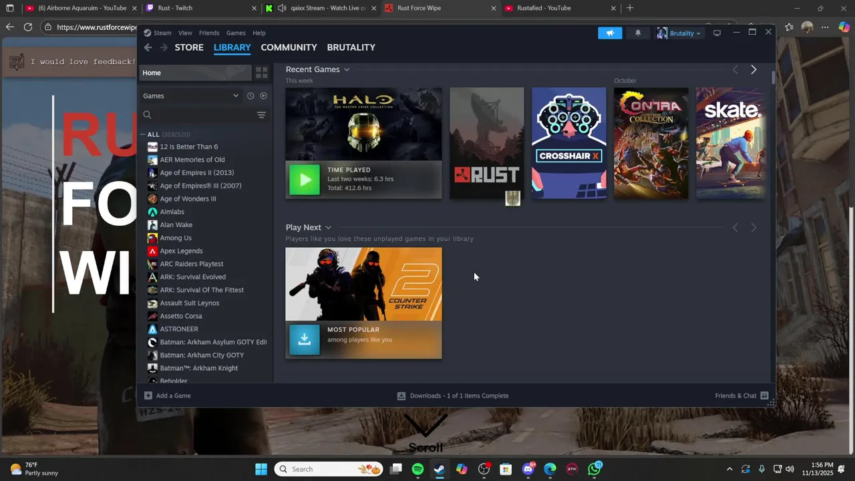855x481 pixels.
Task: Click green Play button for Halo
Action: [305, 179]
